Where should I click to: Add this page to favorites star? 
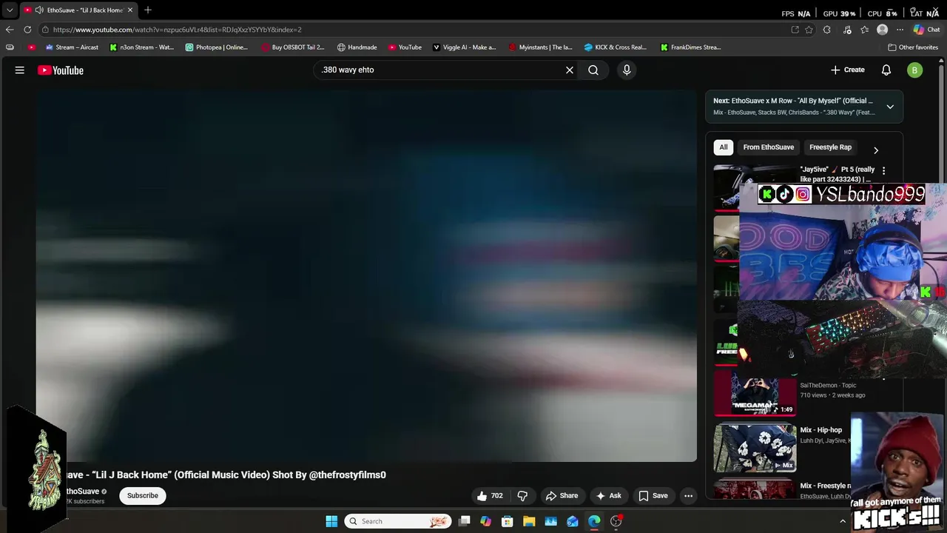[x=809, y=30]
